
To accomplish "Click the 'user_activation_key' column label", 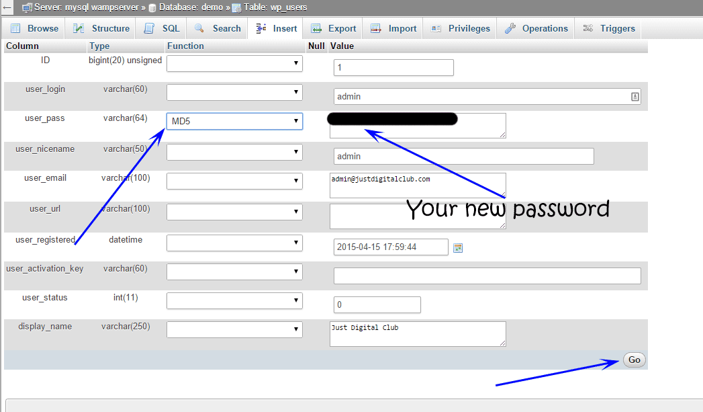I will click(x=45, y=268).
